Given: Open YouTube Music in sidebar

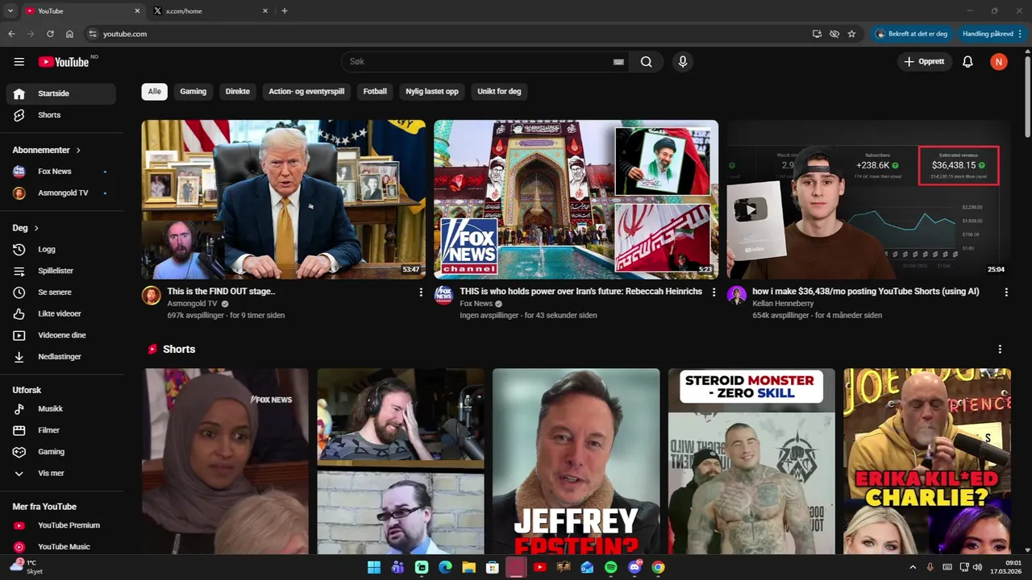Looking at the screenshot, I should [61, 547].
